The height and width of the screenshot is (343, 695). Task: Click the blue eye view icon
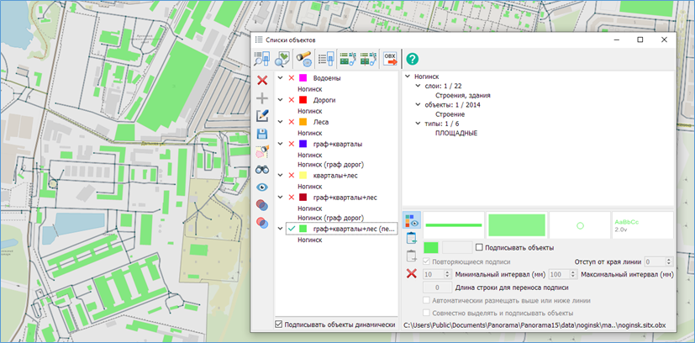coord(262,187)
